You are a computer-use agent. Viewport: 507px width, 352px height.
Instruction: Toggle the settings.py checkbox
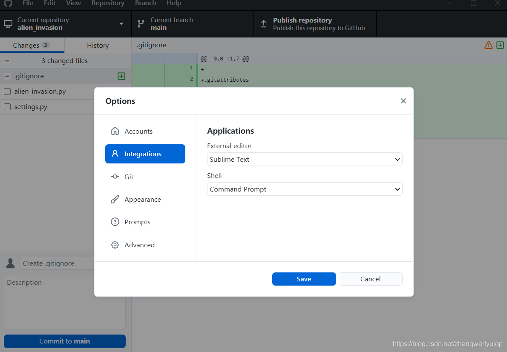point(7,107)
